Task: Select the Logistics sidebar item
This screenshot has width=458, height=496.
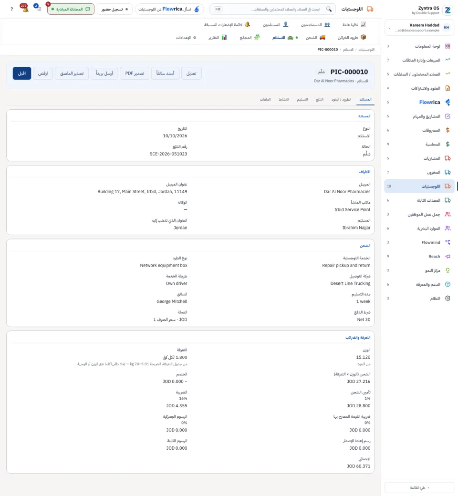Action: (419, 186)
